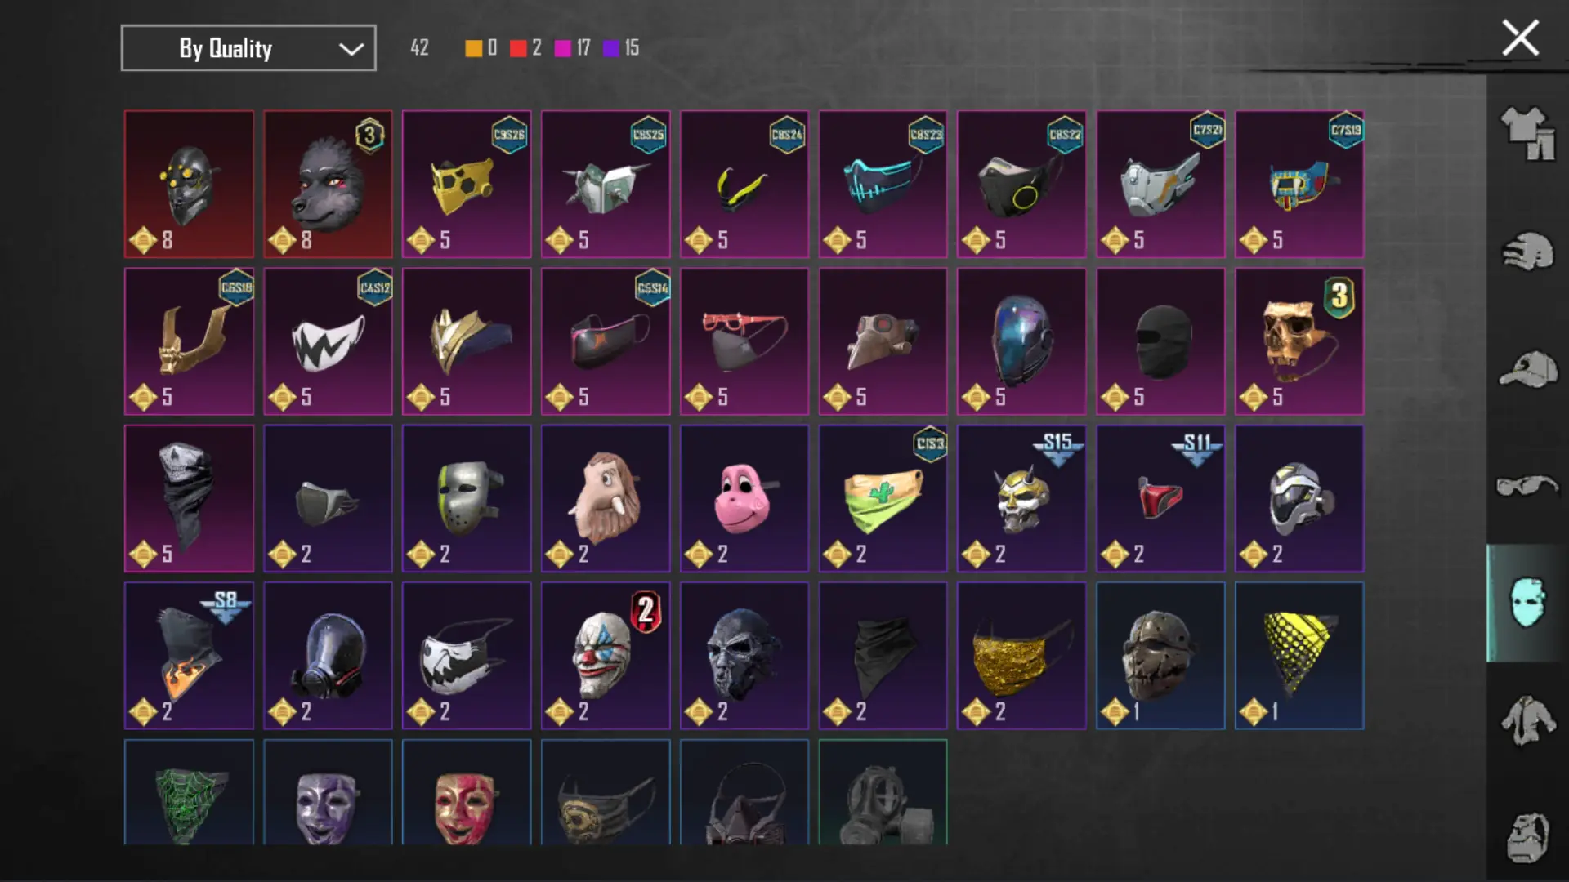Click the chevron arrow in the sort box
Image resolution: width=1569 pixels, height=882 pixels.
click(351, 49)
